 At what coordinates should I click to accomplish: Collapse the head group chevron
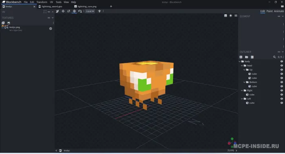(x=242, y=66)
